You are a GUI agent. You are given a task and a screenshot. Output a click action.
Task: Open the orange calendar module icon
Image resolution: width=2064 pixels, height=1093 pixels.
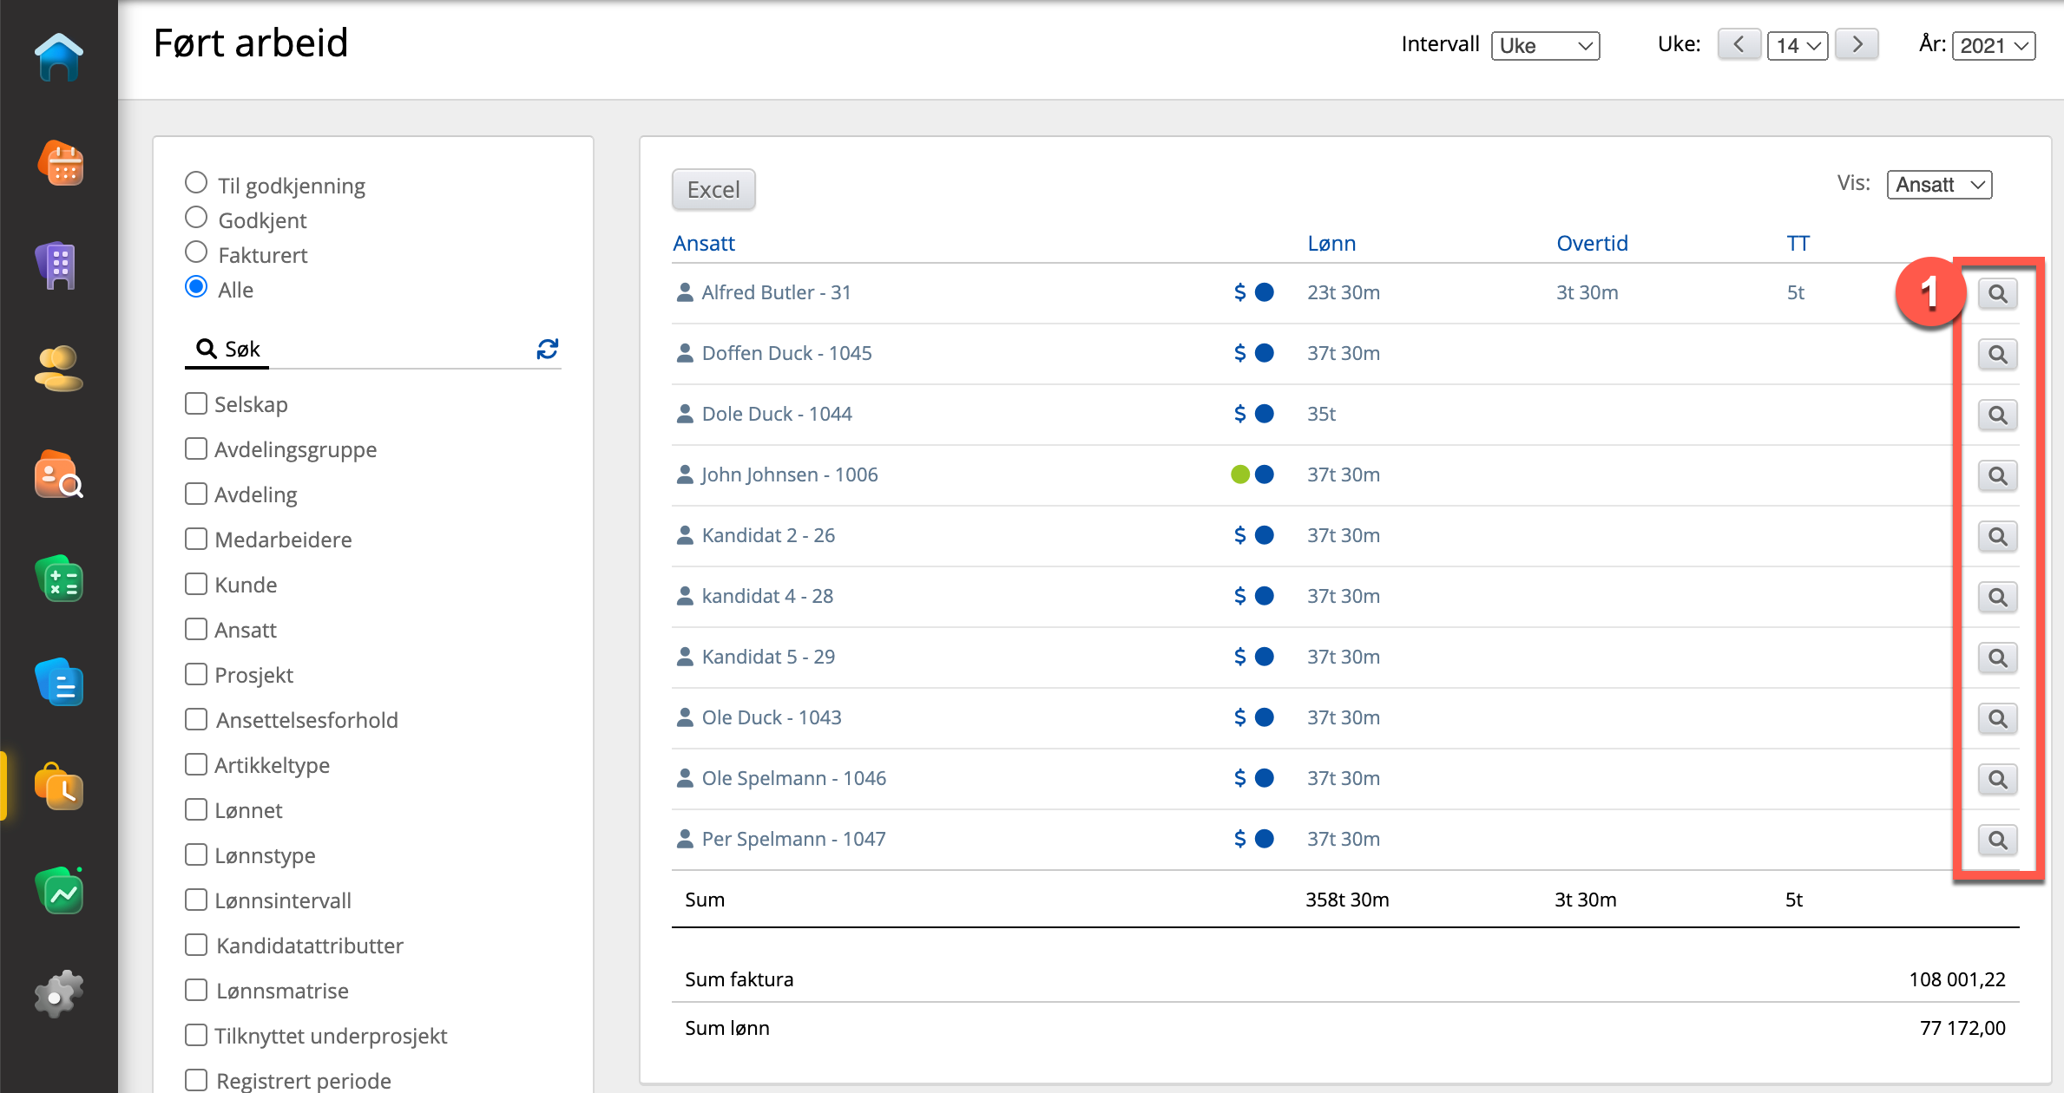pyautogui.click(x=59, y=163)
